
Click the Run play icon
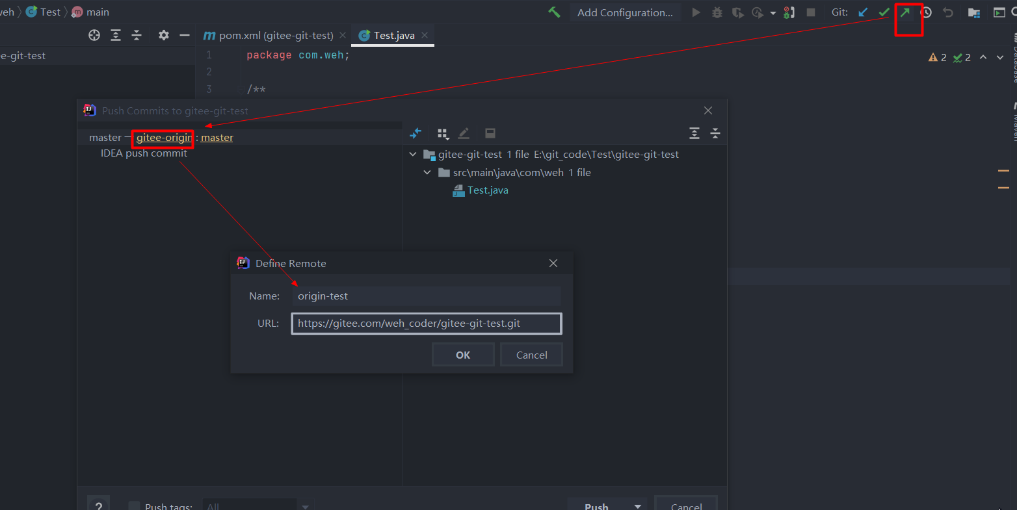(x=696, y=12)
